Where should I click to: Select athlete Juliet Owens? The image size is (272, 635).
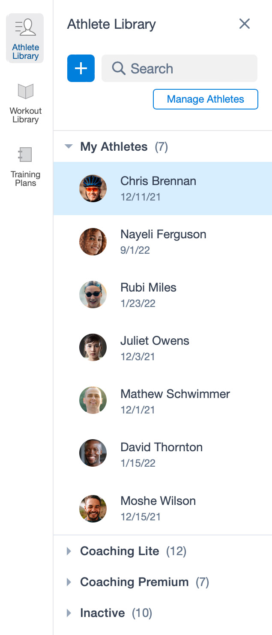tap(155, 347)
